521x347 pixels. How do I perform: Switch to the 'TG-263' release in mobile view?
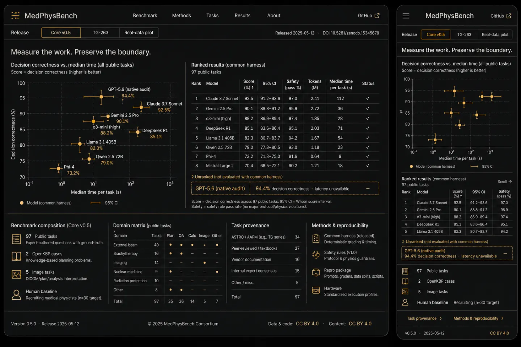(x=464, y=35)
